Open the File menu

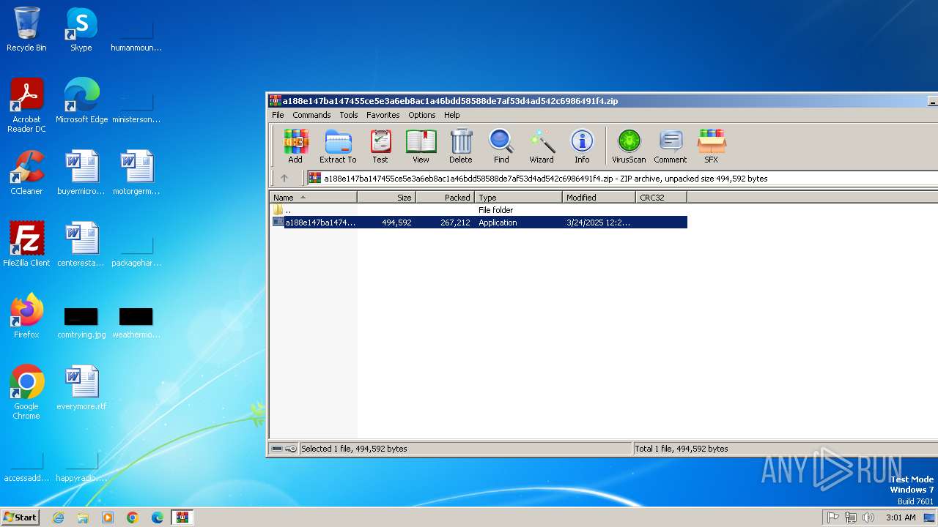278,115
